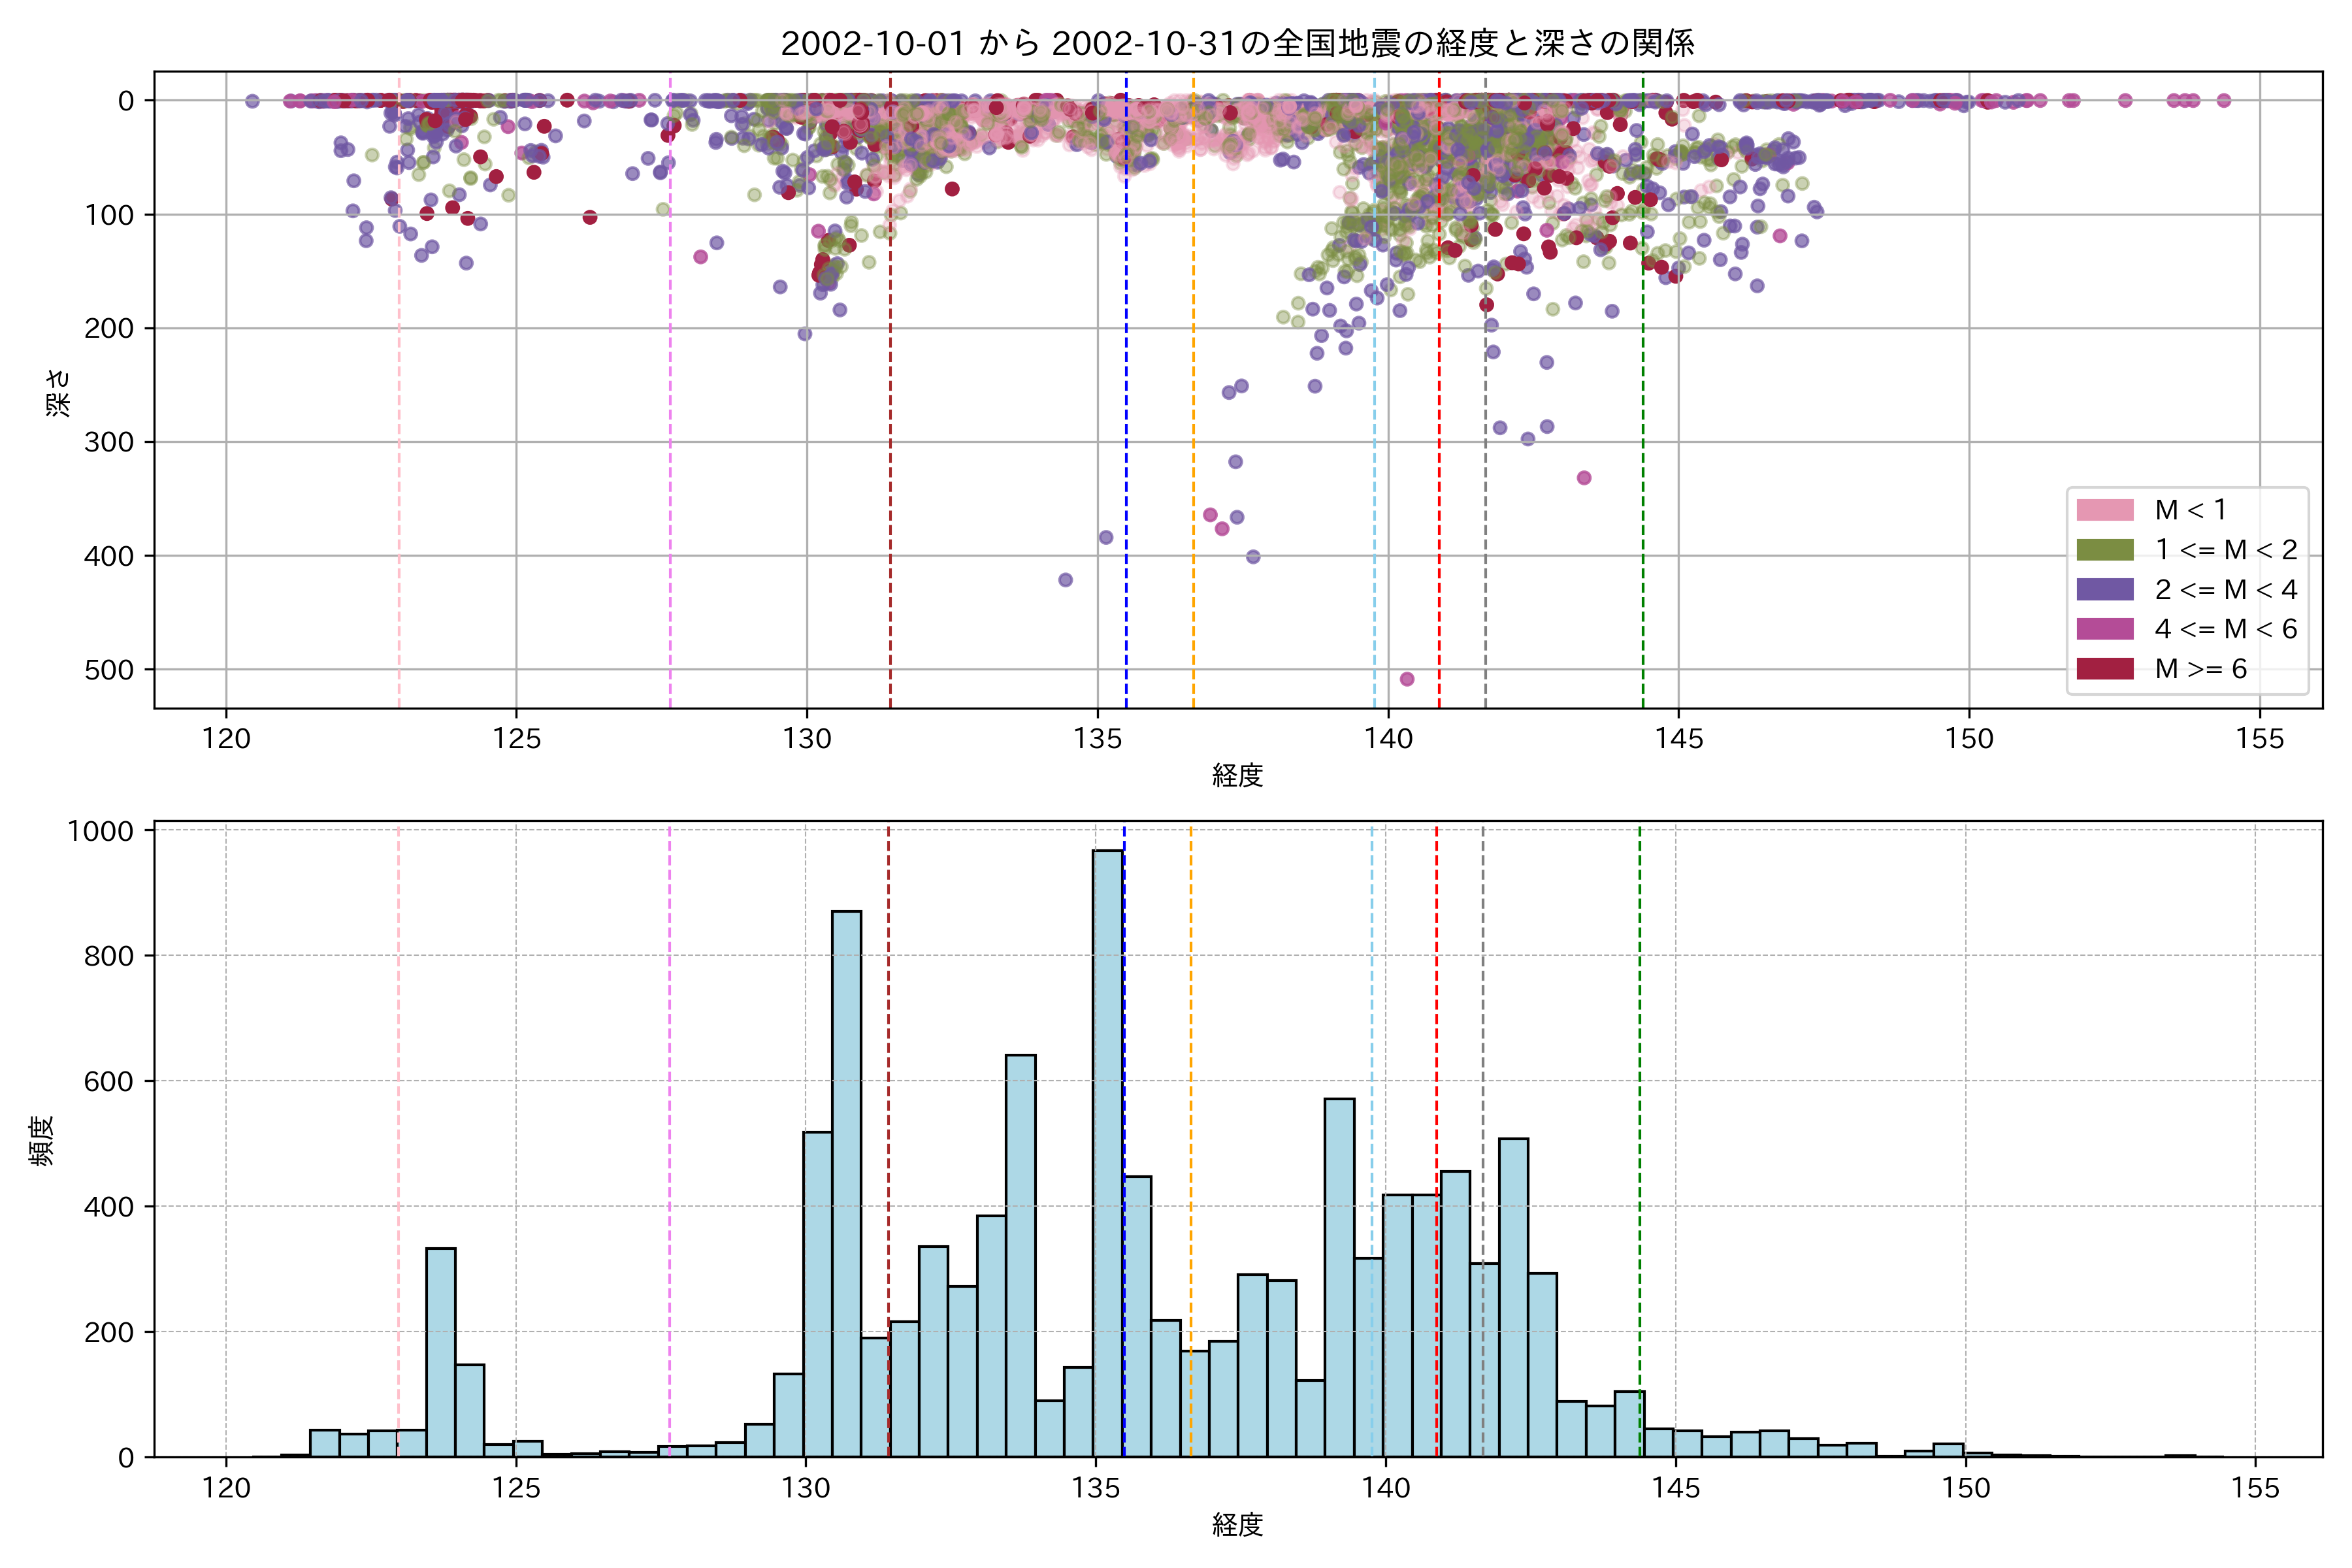Click the crimson M >= 6 legend swatch
The height and width of the screenshot is (1568, 2352).
[2104, 669]
